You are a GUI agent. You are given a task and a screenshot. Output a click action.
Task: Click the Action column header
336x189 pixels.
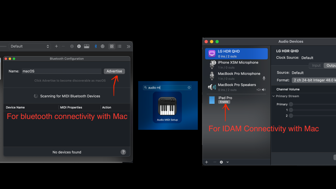pyautogui.click(x=106, y=108)
